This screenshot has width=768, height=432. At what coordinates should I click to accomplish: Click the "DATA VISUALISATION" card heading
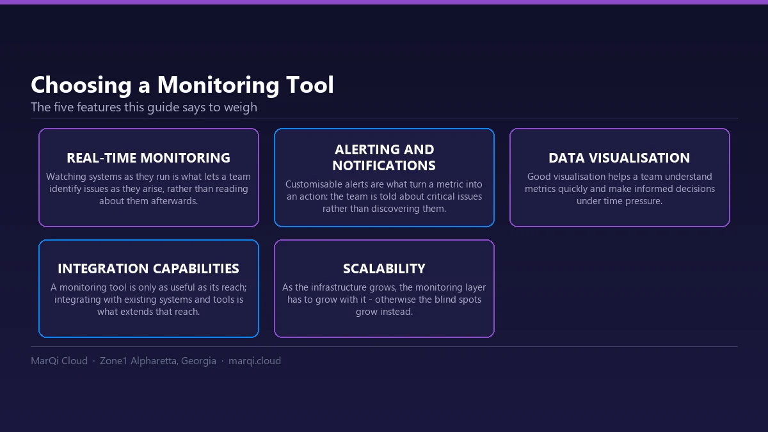[x=620, y=158]
